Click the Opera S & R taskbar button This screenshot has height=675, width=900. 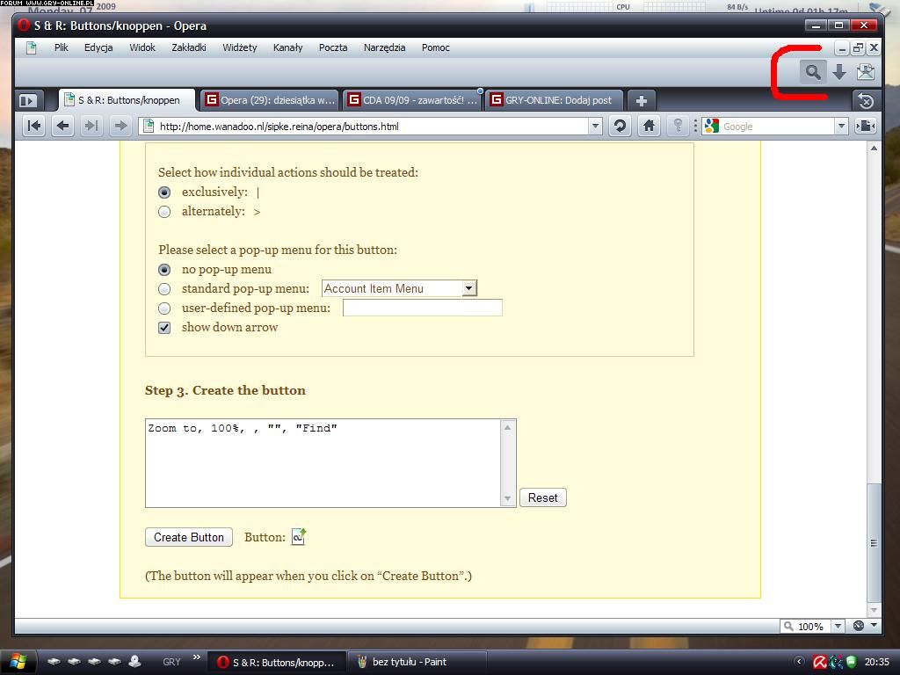click(x=277, y=662)
